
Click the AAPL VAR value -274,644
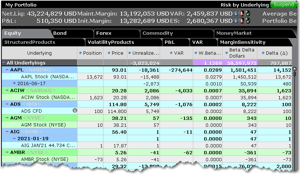tap(181, 70)
